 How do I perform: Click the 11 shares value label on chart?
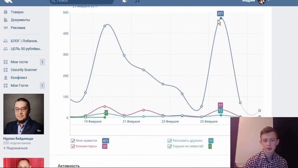point(220,111)
